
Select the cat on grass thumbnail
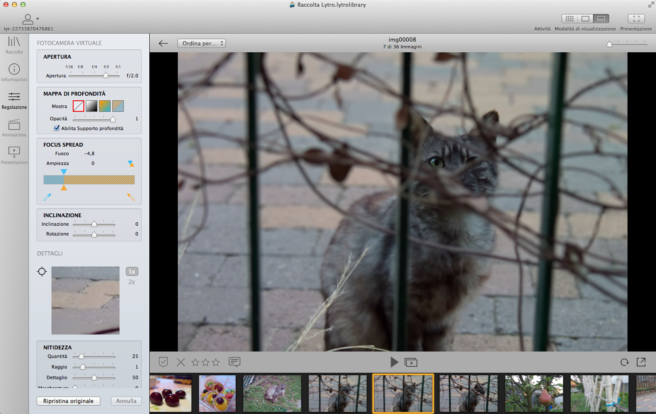pyautogui.click(x=272, y=394)
